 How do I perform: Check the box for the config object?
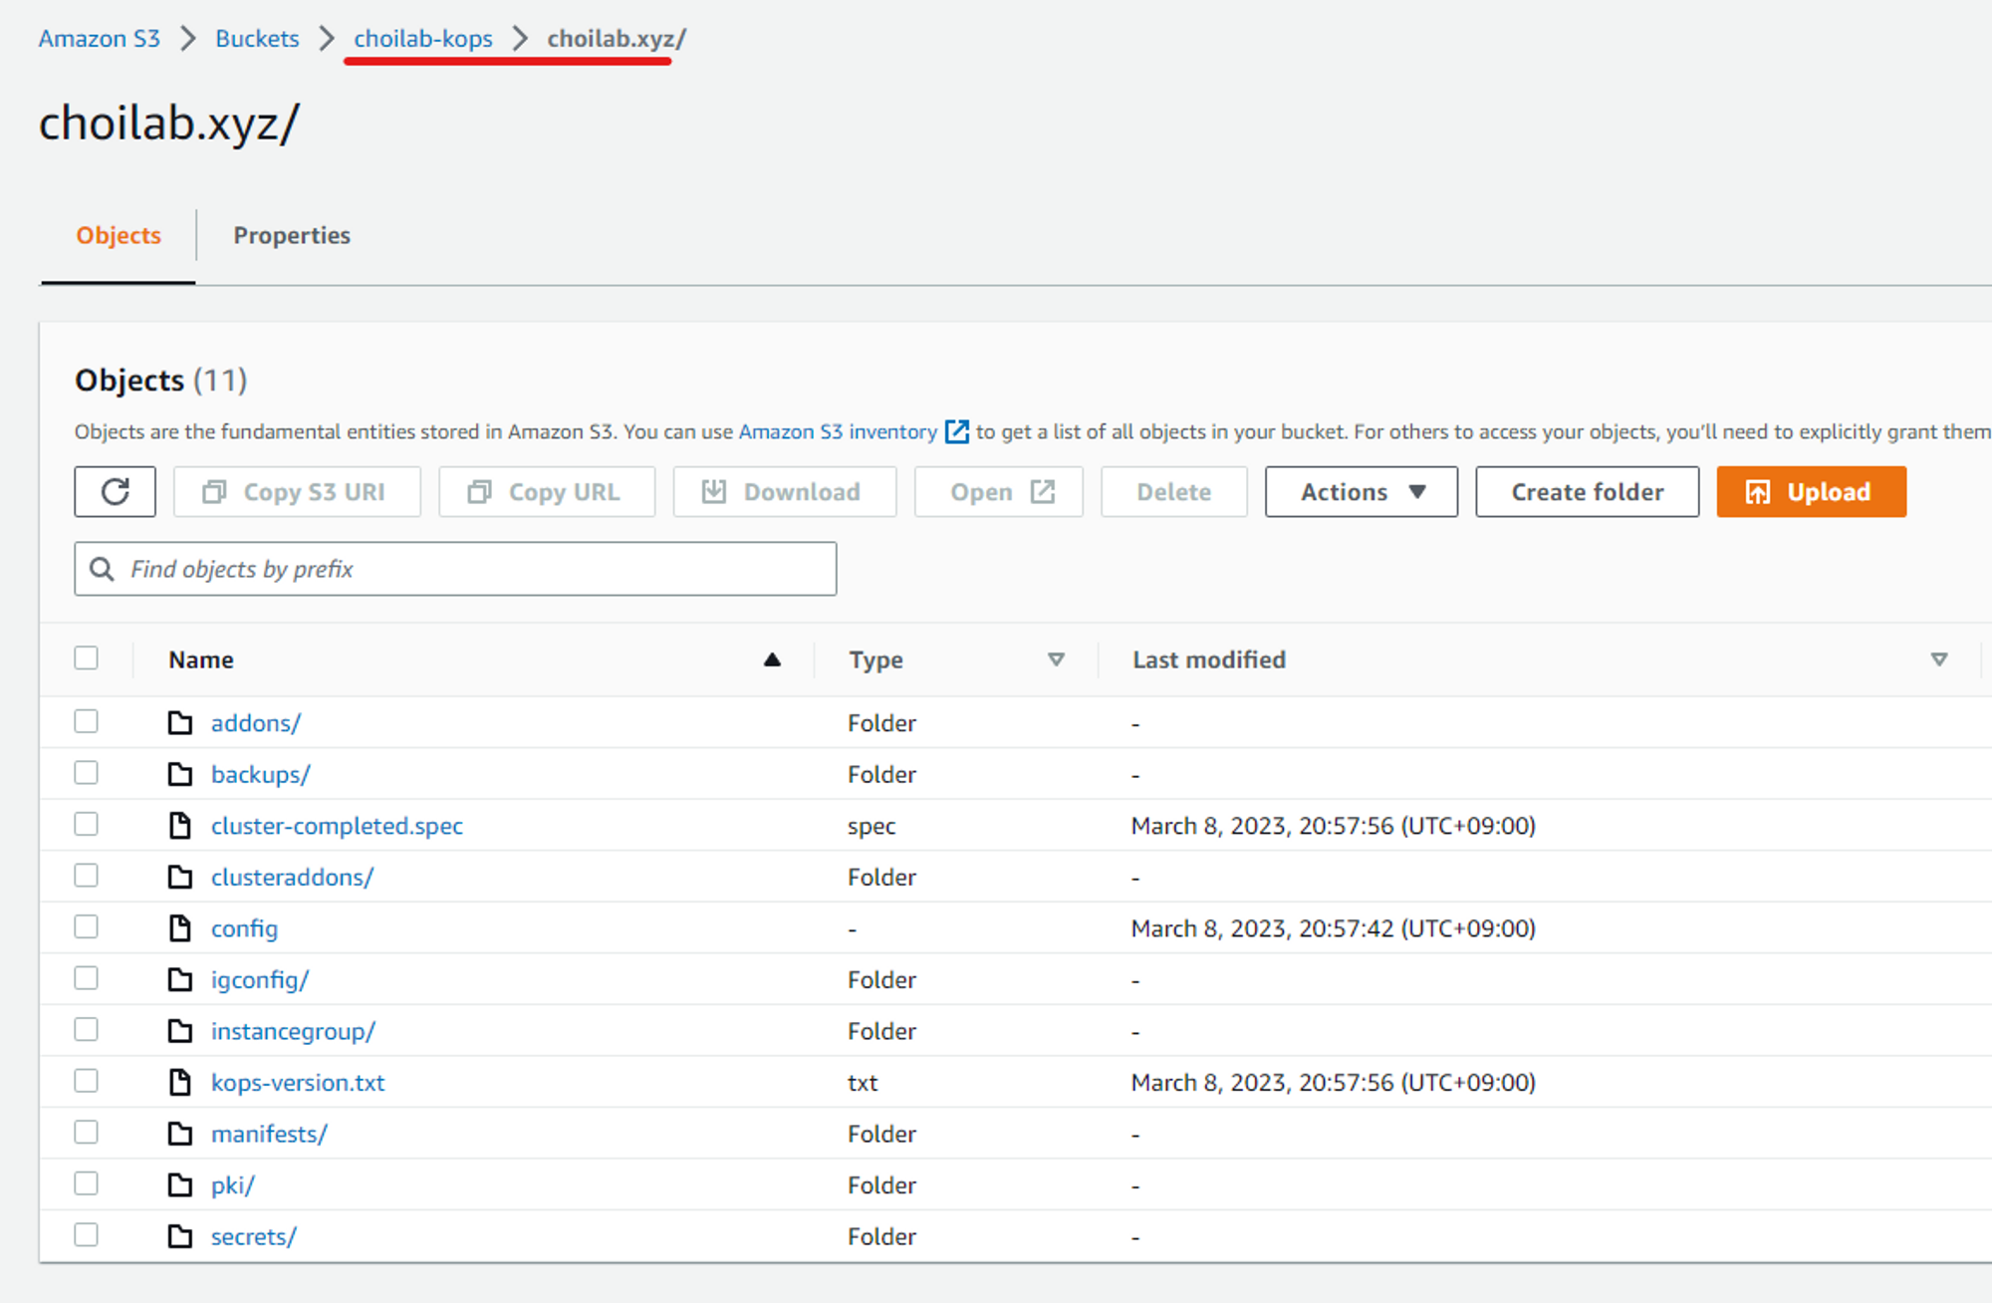point(87,927)
